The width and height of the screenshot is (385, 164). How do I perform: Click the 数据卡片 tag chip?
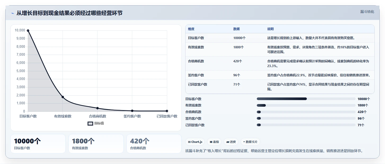250,142
